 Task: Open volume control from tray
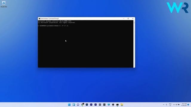(176, 105)
